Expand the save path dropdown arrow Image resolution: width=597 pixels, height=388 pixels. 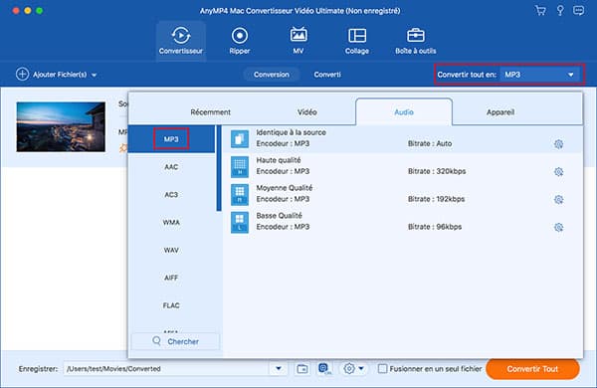[279, 368]
